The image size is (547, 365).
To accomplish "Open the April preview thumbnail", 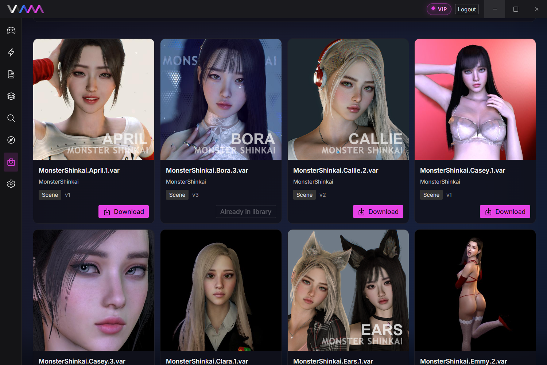I will [x=94, y=99].
